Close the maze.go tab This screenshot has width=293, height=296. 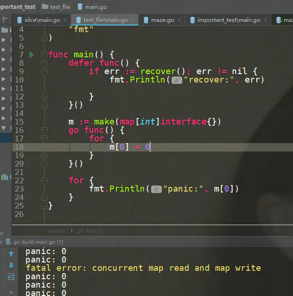179,20
